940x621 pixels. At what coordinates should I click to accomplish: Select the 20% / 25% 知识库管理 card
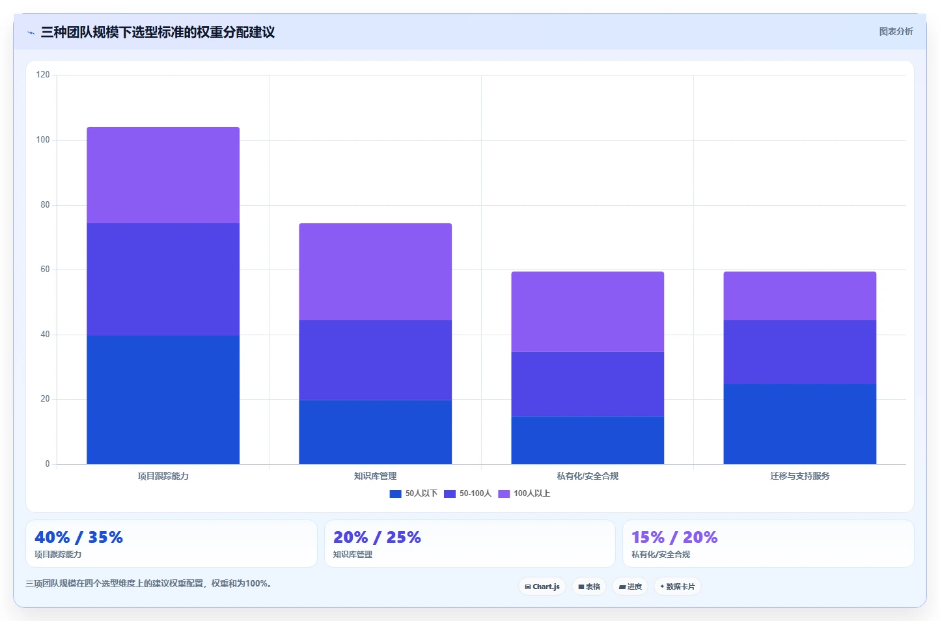(x=470, y=544)
